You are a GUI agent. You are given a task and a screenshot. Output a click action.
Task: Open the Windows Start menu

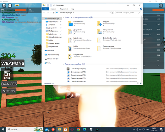coord(3,129)
